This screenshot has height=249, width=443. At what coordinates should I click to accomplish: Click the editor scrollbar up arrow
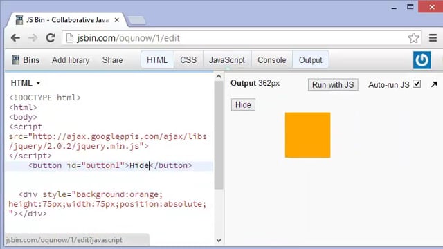click(219, 77)
